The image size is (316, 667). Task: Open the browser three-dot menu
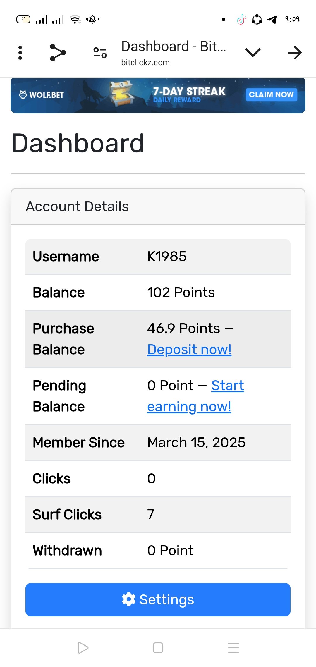(x=20, y=53)
